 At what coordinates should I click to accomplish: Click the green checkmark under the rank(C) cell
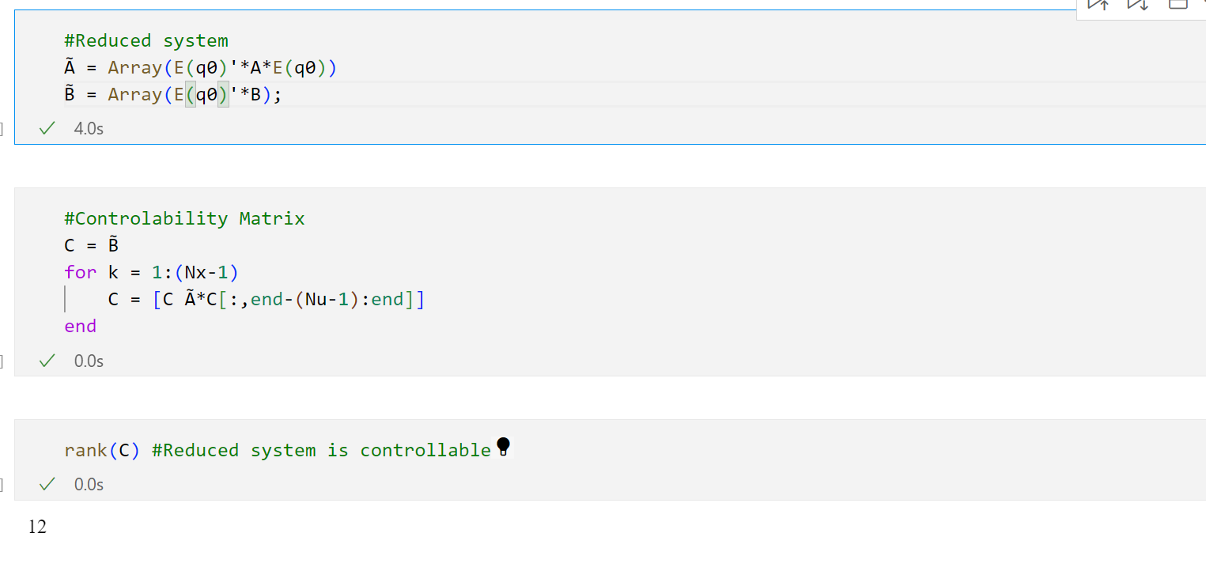[47, 484]
